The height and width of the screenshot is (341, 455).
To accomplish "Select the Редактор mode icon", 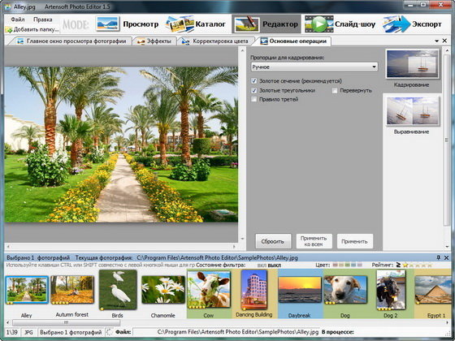I will (x=247, y=24).
